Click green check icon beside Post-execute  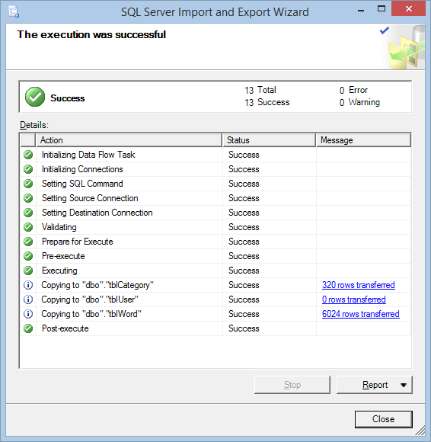pyautogui.click(x=28, y=328)
